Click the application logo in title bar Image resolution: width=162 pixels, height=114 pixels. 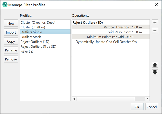tap(5, 5)
